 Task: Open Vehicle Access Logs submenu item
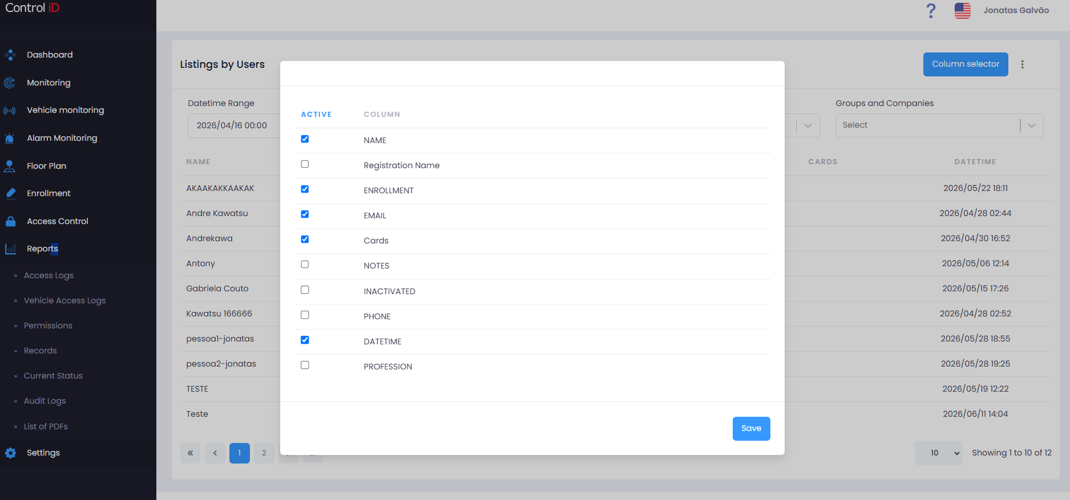point(64,300)
